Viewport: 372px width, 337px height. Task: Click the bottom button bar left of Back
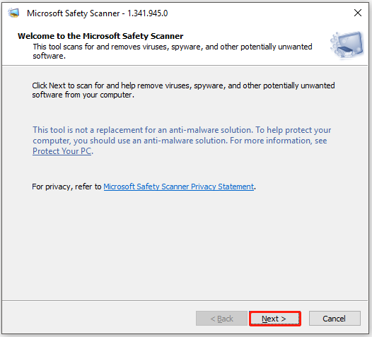click(98, 319)
